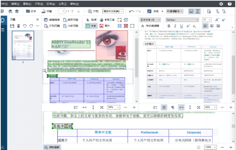Open the document layout mode dropdown

(x=175, y=11)
